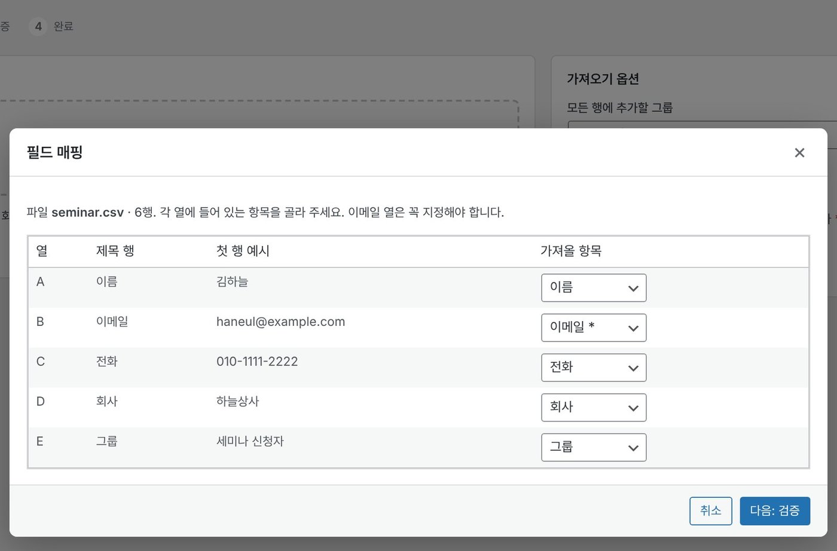Click the 가져오기 옵션 heading behind the dialog
Screen dimensions: 837x551
click(x=603, y=79)
